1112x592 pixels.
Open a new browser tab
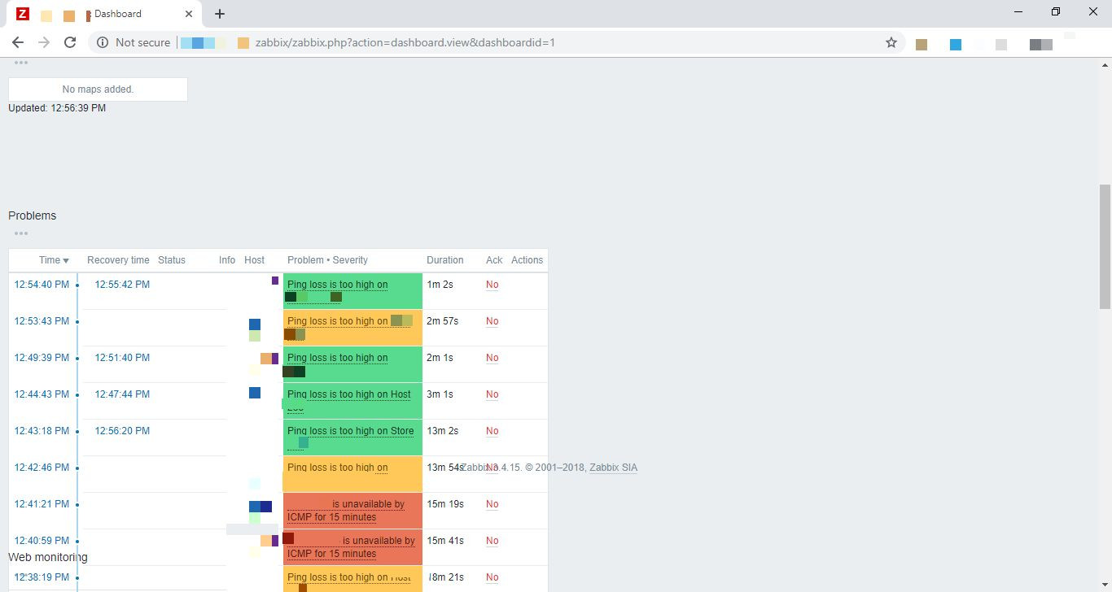pos(219,13)
